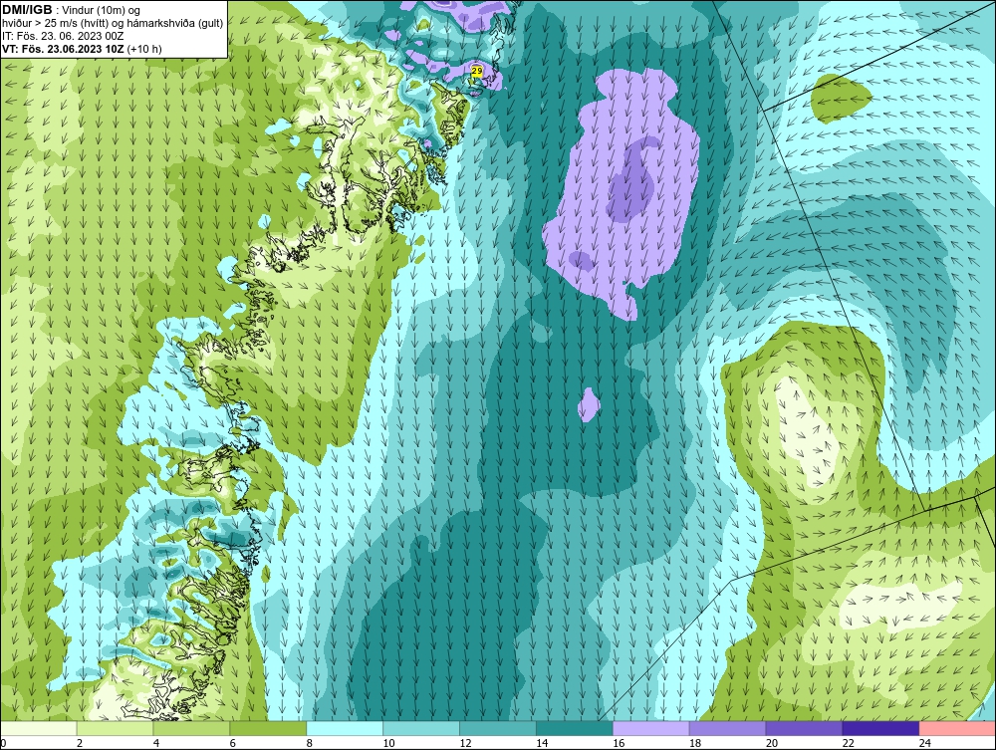Click the 18-20 m/s legend color
The width and height of the screenshot is (996, 750).
click(x=727, y=728)
